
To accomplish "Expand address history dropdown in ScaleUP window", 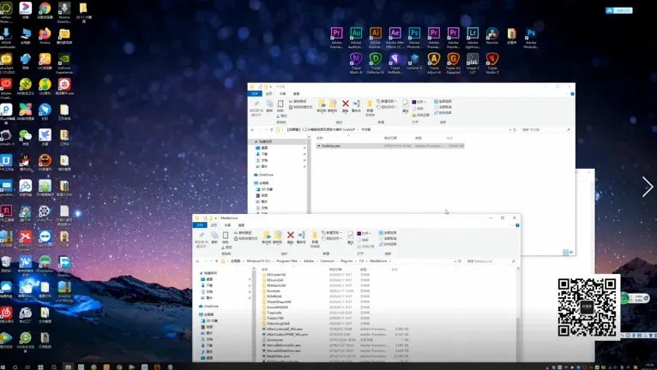I will 510,129.
